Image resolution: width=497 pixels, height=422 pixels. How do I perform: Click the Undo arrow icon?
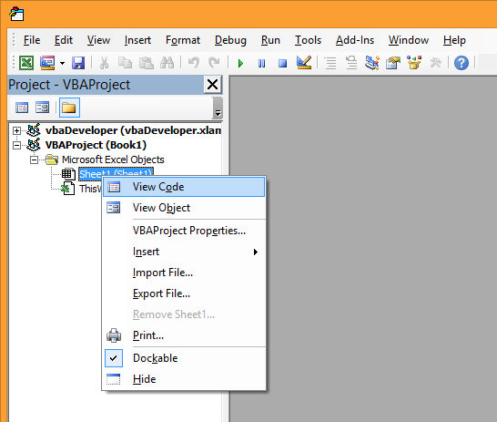click(x=193, y=63)
